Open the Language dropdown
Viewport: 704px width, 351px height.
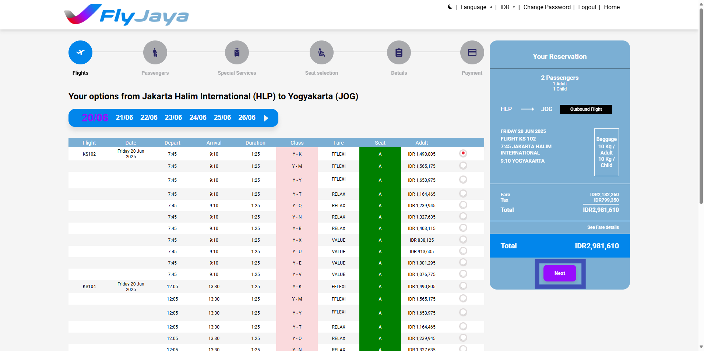click(476, 7)
